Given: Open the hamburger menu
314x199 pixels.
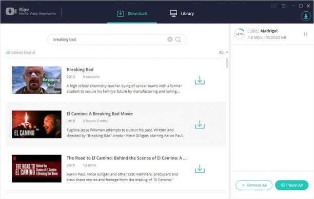Looking at the screenshot, I should pos(283,6).
